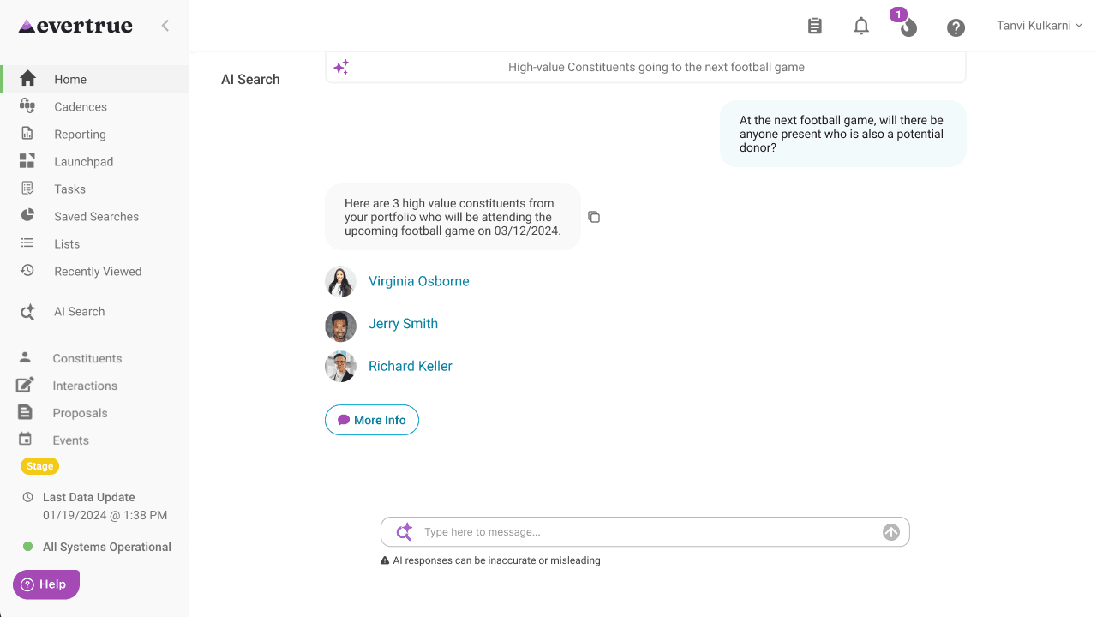Click the yellow Stage badge
This screenshot has height=617, width=1097.
point(40,466)
